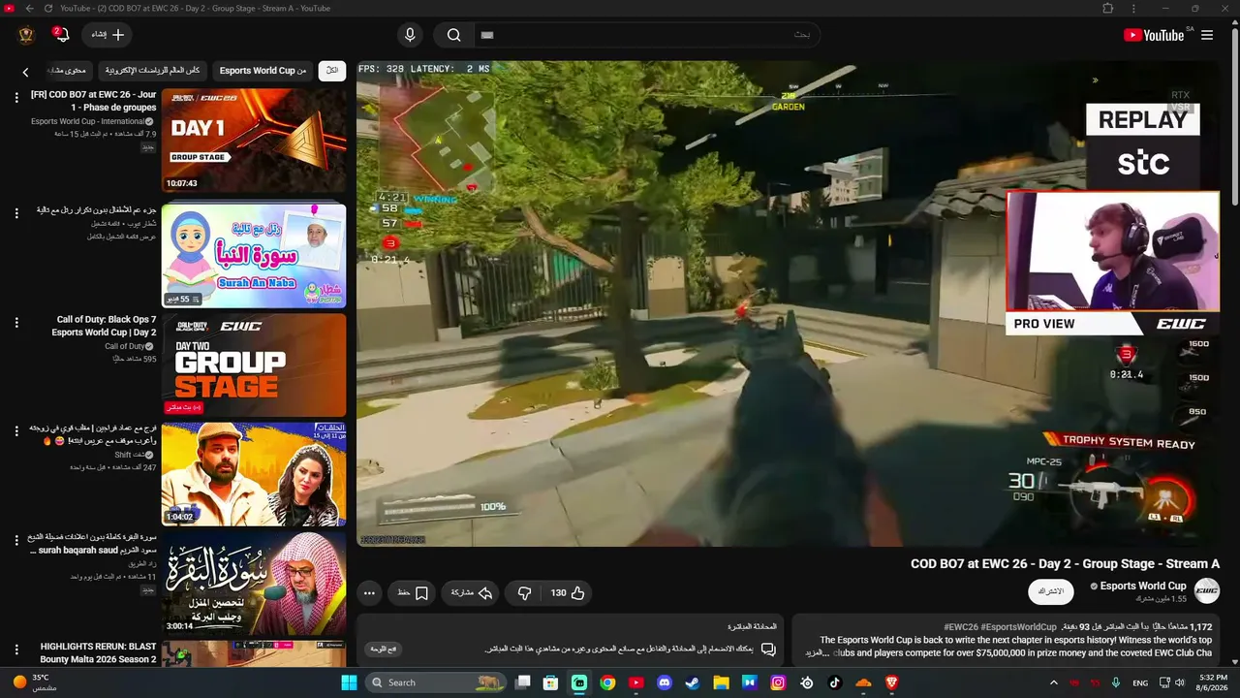Open options for Surah An Naba playlist

(x=16, y=213)
